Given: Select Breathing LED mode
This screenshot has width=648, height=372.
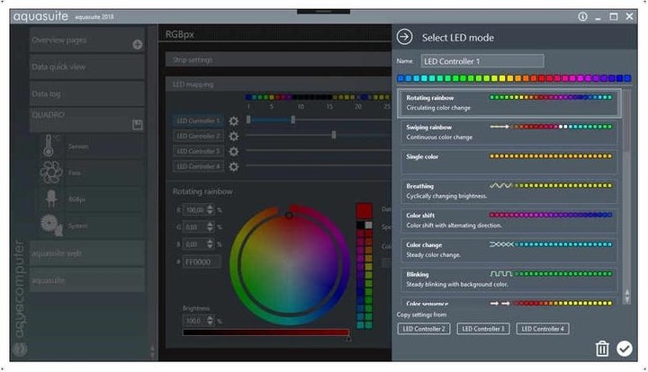Looking at the screenshot, I should coord(509,191).
